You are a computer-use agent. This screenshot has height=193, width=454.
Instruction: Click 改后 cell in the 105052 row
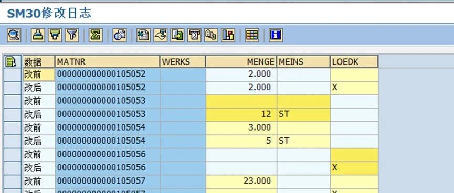[x=39, y=88]
